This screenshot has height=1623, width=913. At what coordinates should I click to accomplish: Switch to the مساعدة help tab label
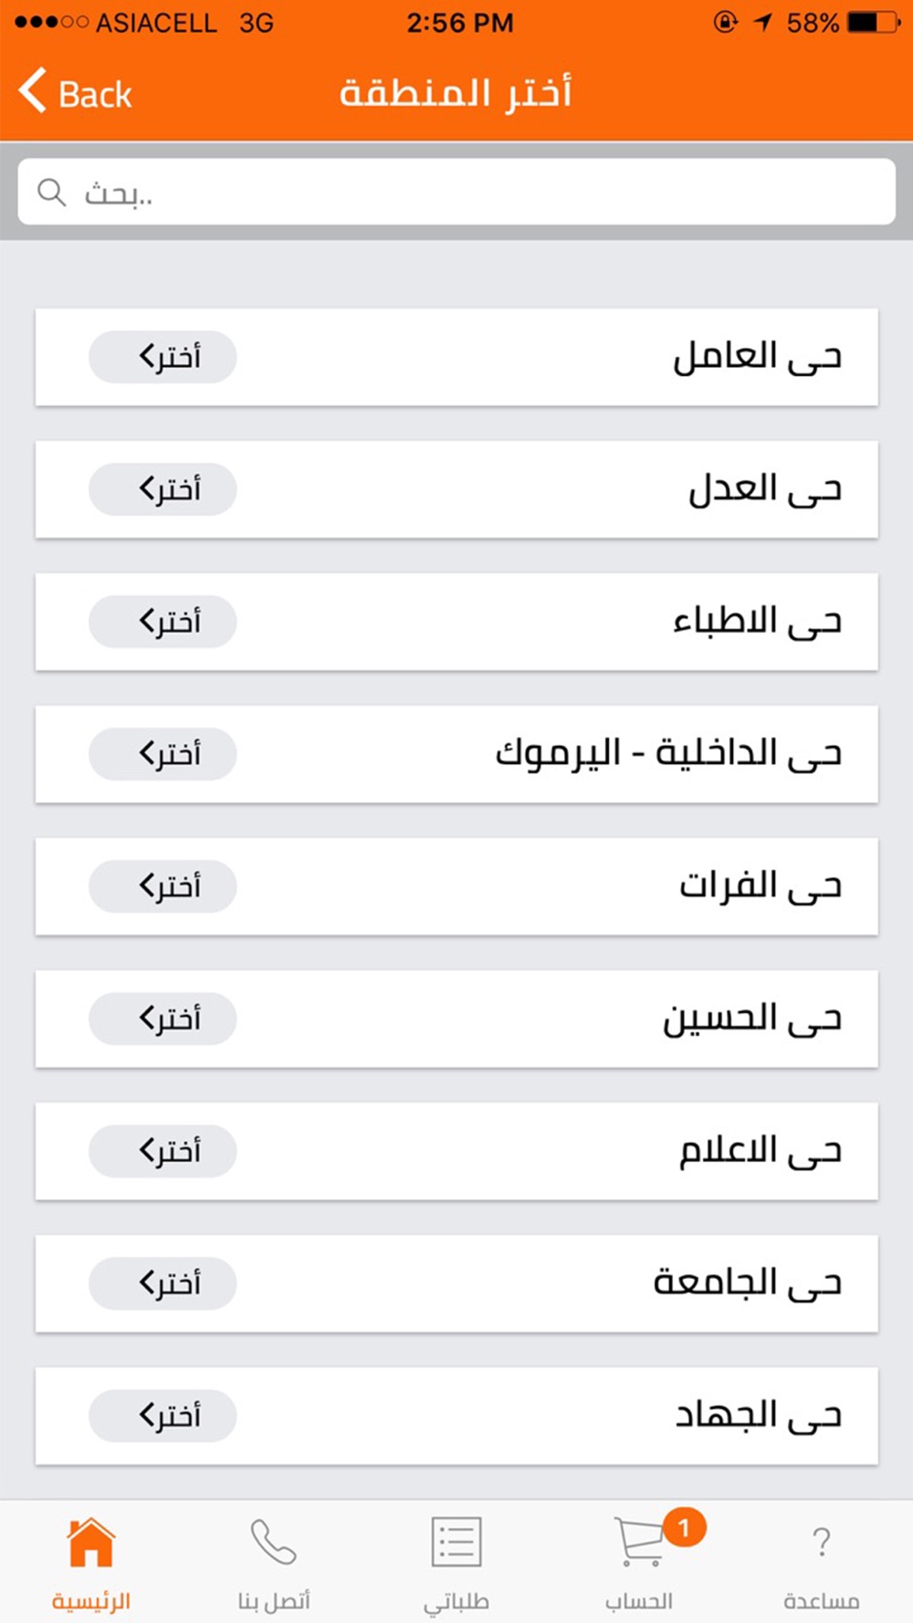821,1600
